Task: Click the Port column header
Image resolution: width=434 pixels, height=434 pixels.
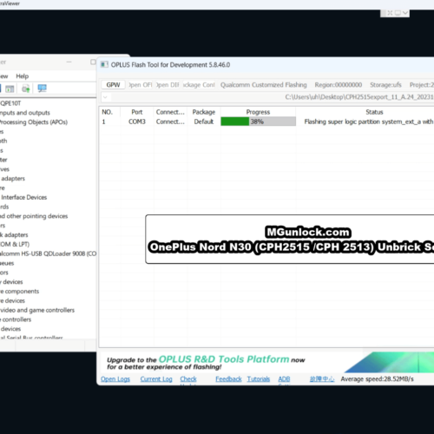Action: (x=137, y=112)
